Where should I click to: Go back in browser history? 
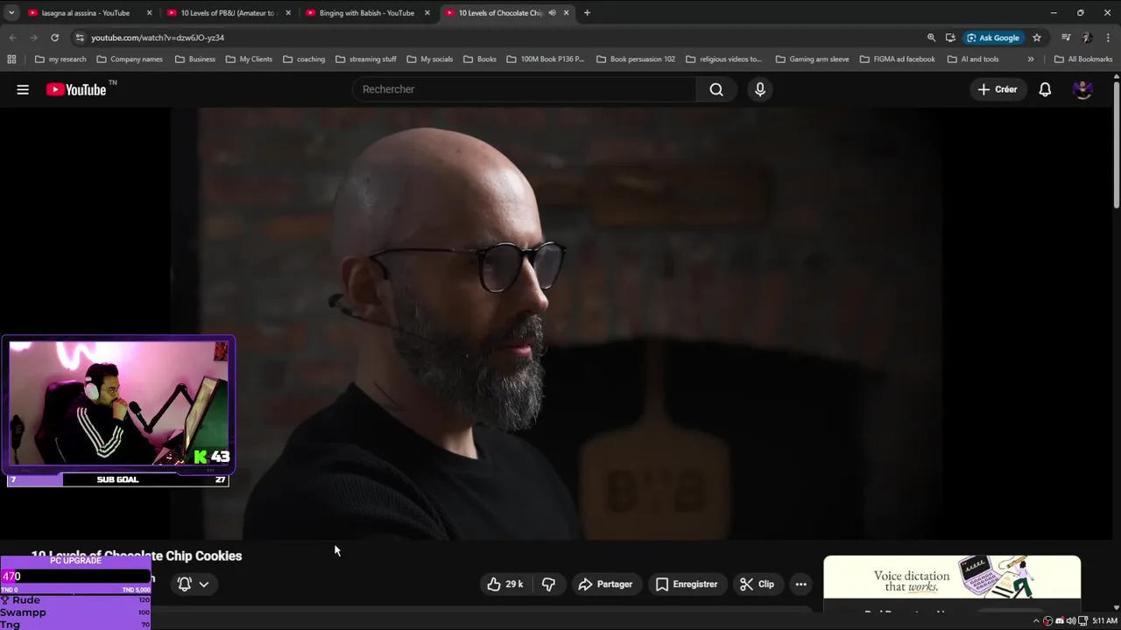[12, 38]
